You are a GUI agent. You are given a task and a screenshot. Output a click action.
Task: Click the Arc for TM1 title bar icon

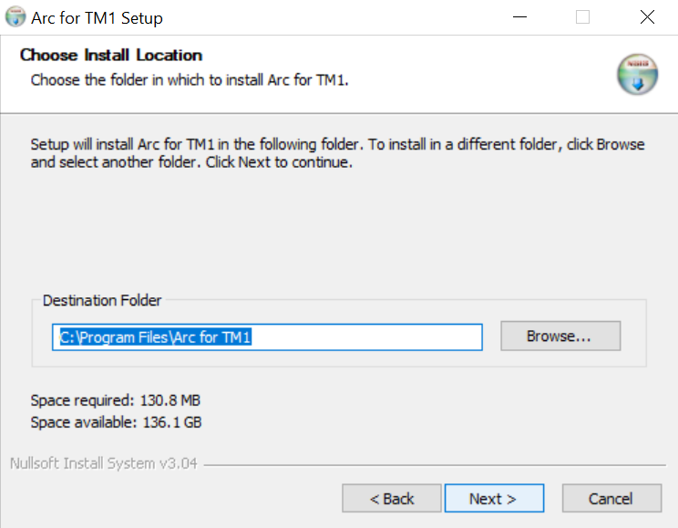point(15,17)
